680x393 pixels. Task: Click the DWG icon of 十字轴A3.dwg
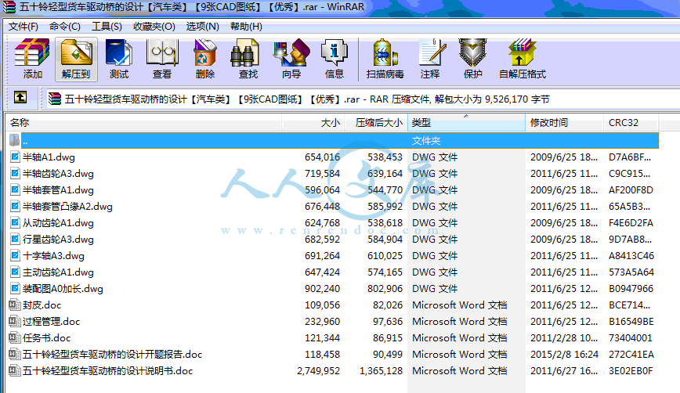(x=15, y=256)
